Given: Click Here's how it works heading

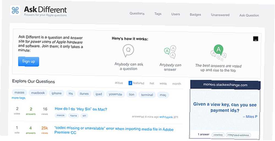Looking at the screenshot, I should [130, 39].
